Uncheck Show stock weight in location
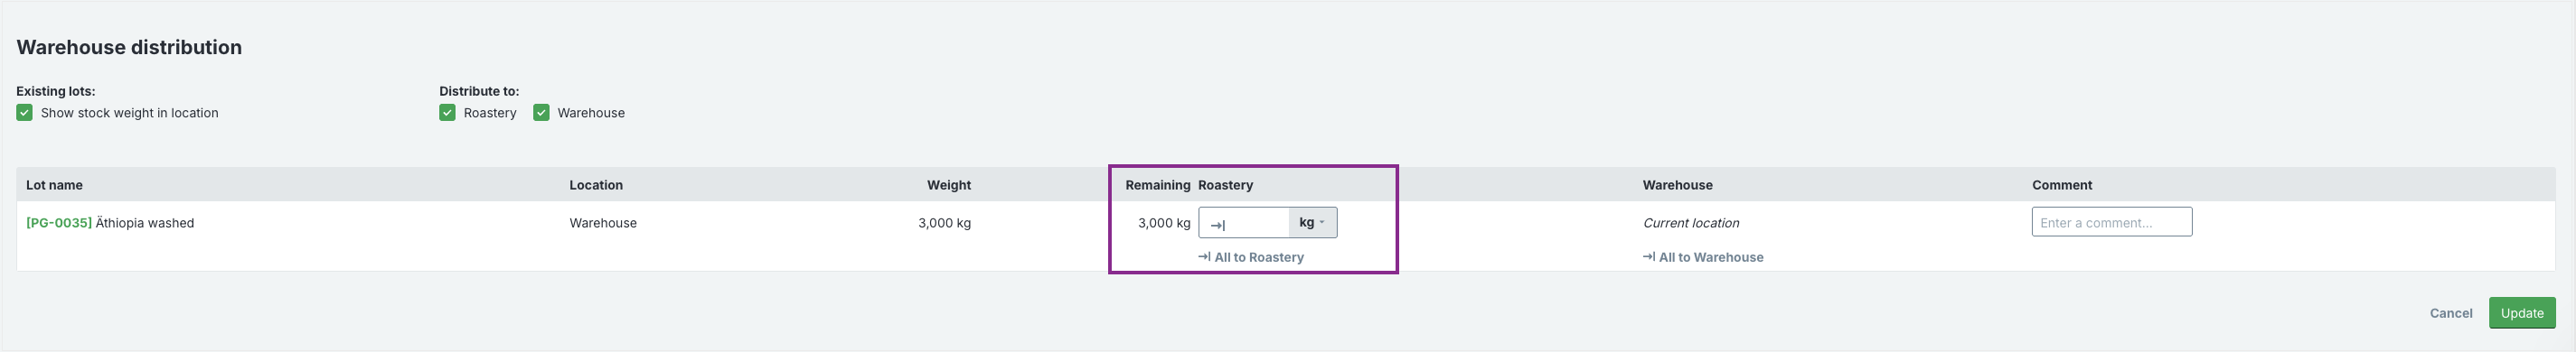The width and height of the screenshot is (2576, 352). pos(24,113)
